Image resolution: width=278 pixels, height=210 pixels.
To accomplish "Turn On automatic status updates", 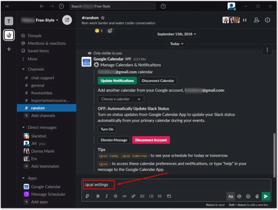I will (x=107, y=129).
